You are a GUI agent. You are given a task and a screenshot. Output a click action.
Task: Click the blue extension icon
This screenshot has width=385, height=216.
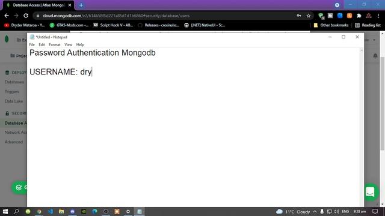(340, 16)
